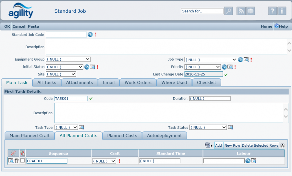Click into the Standard Job Code field
The image size is (292, 176).
[x=66, y=34]
